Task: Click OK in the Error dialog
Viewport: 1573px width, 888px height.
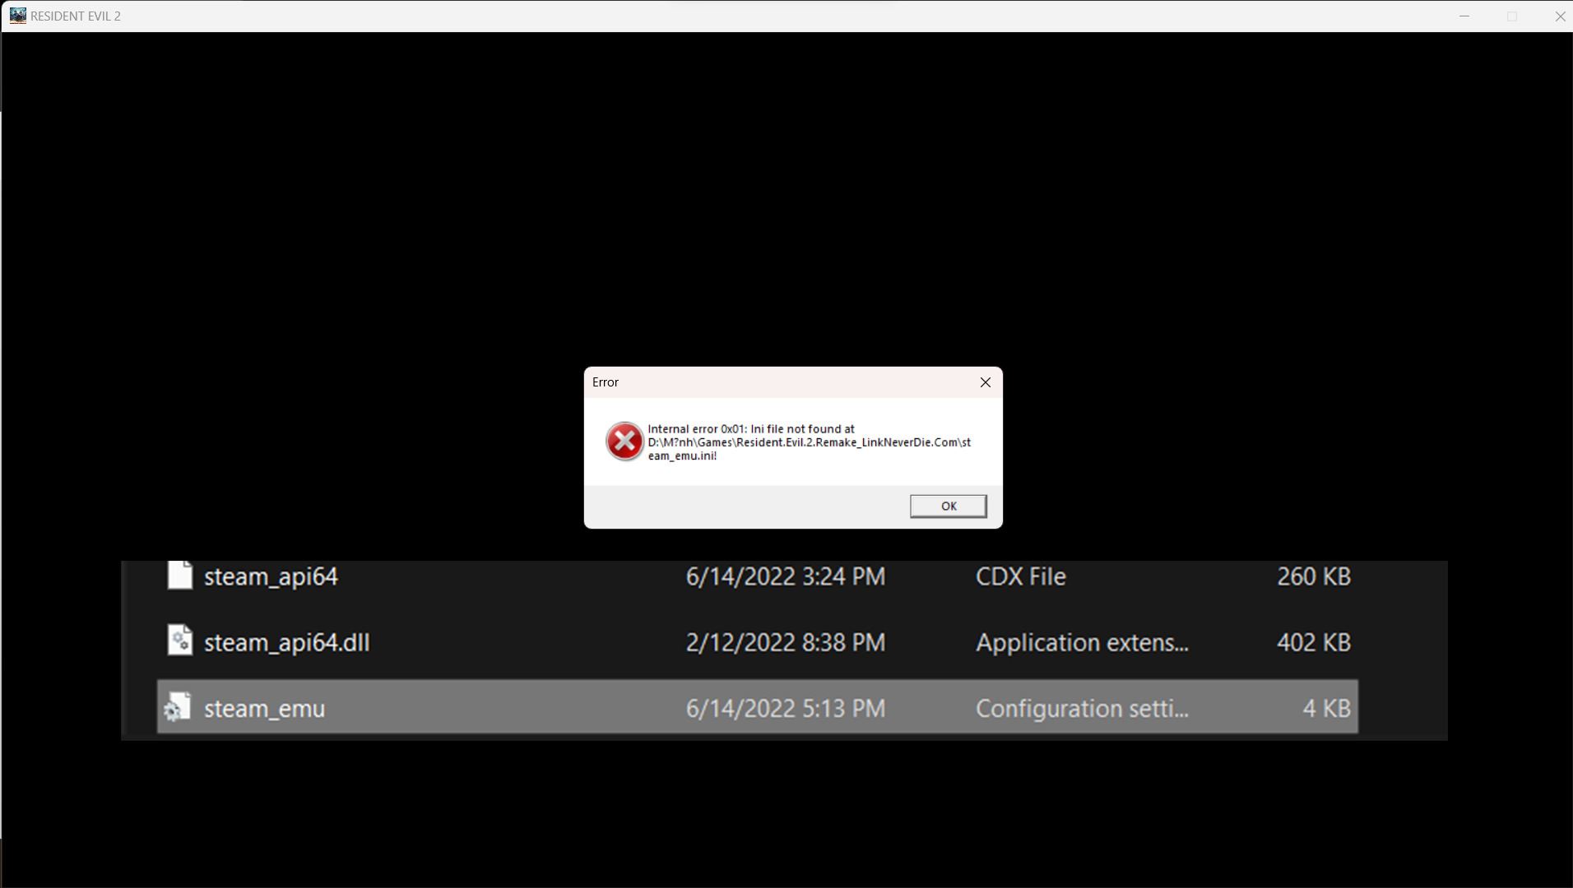Action: pos(948,506)
